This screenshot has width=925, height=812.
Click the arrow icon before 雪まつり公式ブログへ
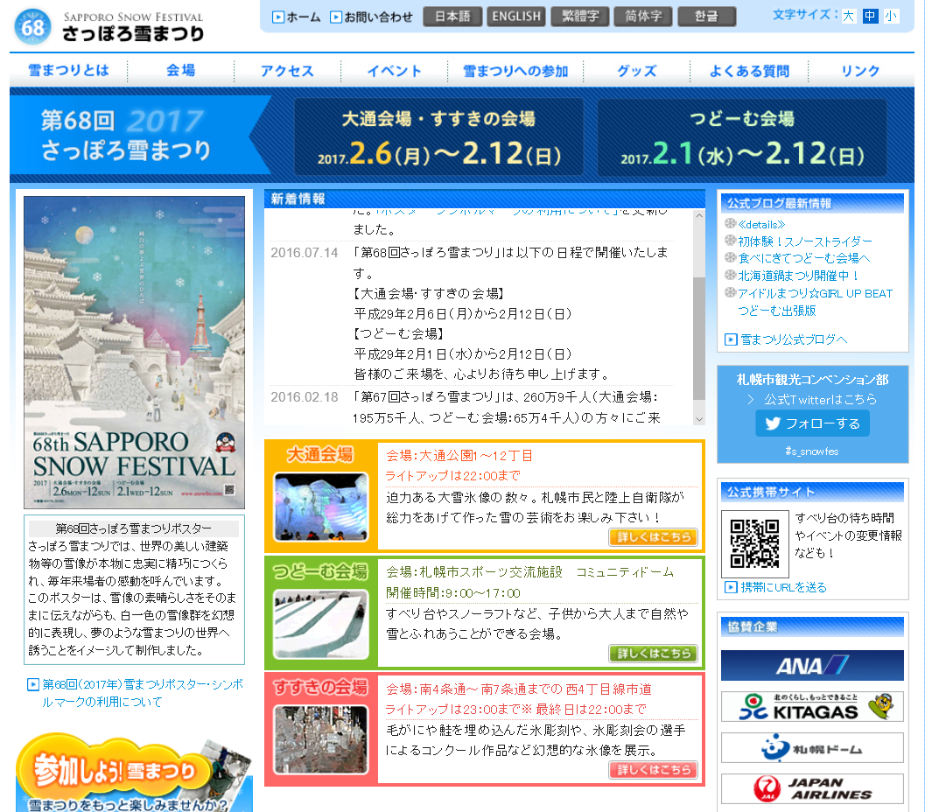(731, 339)
